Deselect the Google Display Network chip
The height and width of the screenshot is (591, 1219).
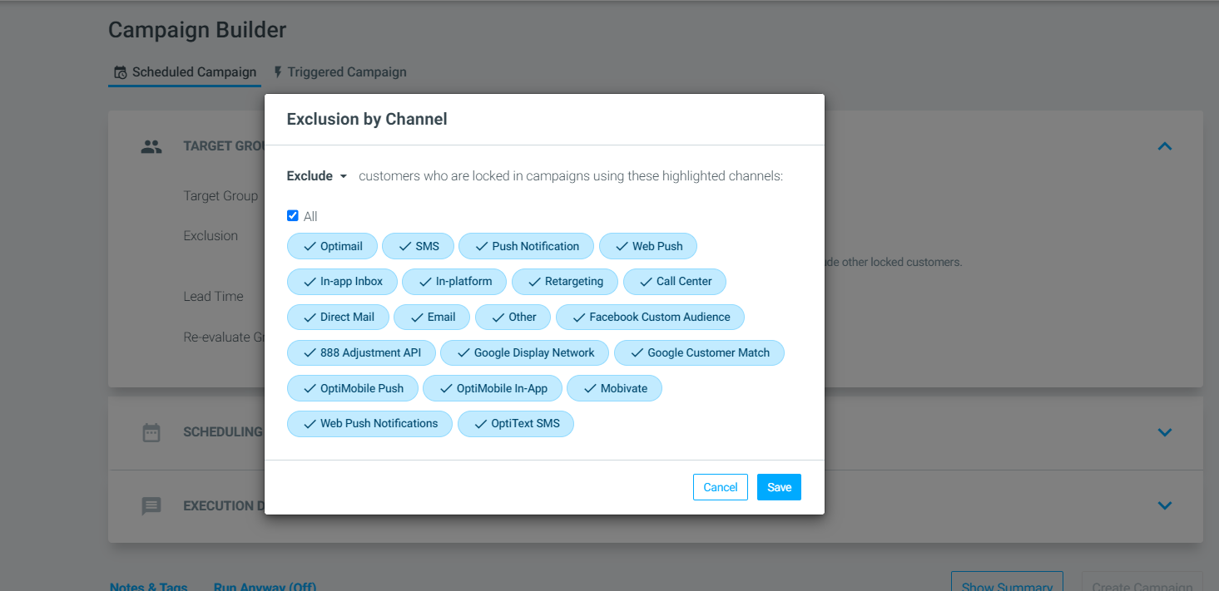pos(524,352)
